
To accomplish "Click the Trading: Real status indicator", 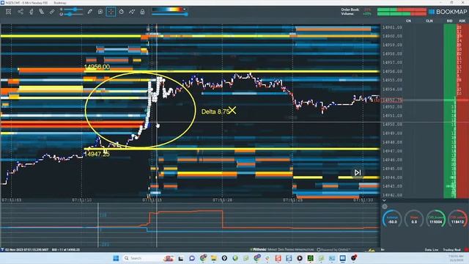I will pyautogui.click(x=452, y=249).
